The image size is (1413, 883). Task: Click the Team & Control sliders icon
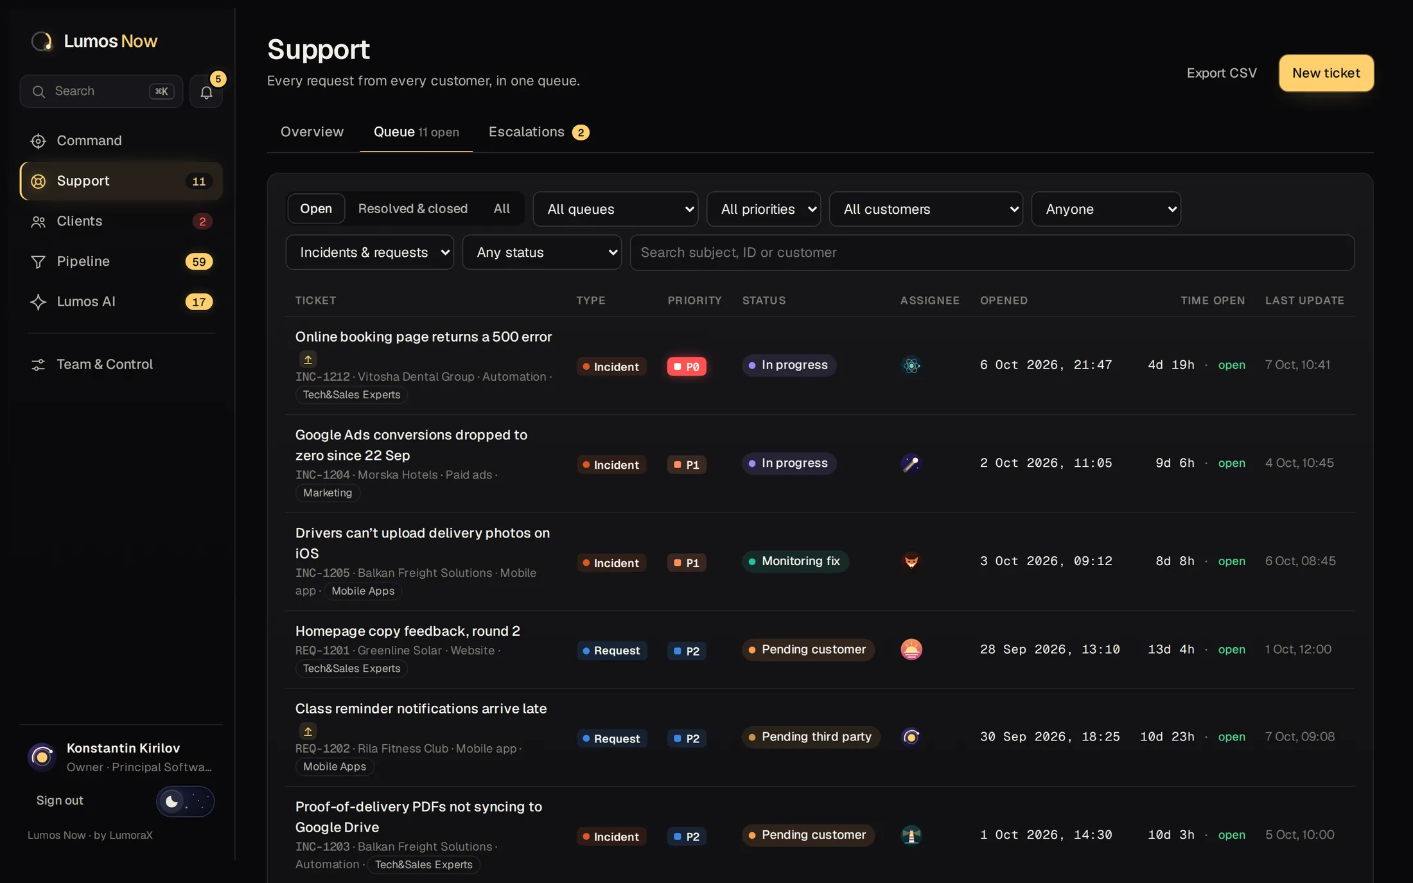click(38, 365)
